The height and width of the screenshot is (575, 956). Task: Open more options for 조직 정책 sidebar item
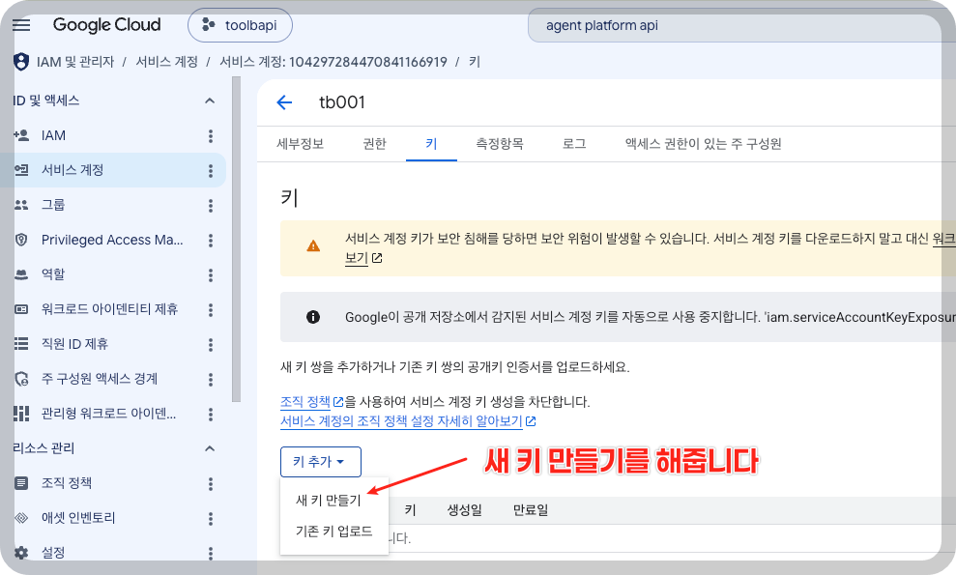coord(211,484)
